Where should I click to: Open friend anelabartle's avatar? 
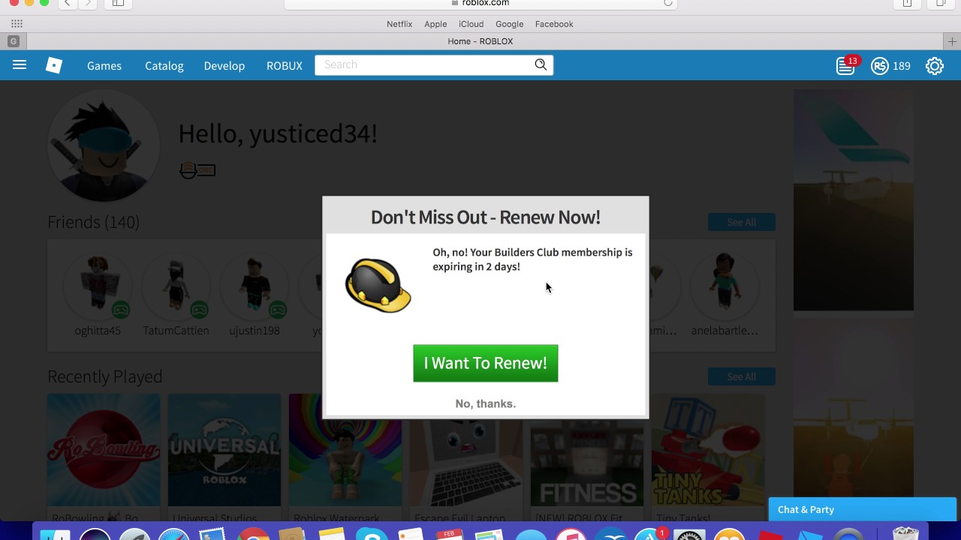(x=725, y=286)
